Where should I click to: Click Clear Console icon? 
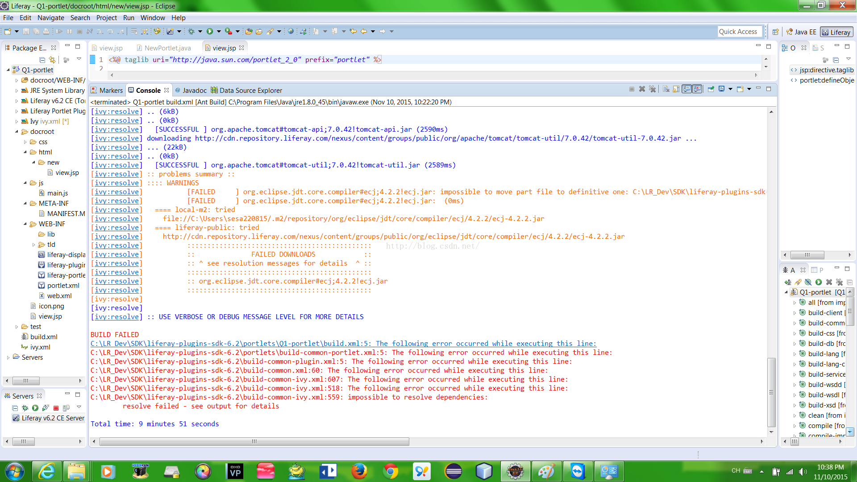(x=666, y=89)
